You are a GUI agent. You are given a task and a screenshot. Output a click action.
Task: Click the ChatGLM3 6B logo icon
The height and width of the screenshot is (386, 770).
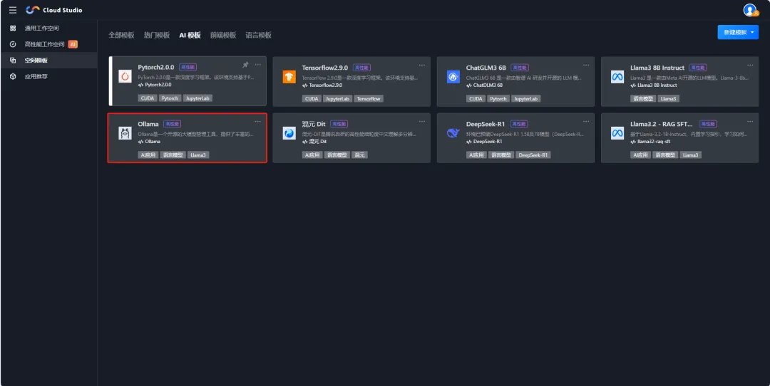click(453, 76)
